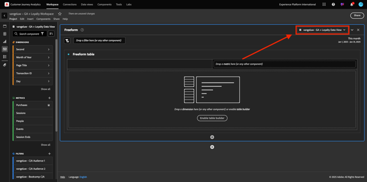Viewport: 367px width, 182px height.
Task: Collapse the Freeform panel with chevron
Action: 352,30
